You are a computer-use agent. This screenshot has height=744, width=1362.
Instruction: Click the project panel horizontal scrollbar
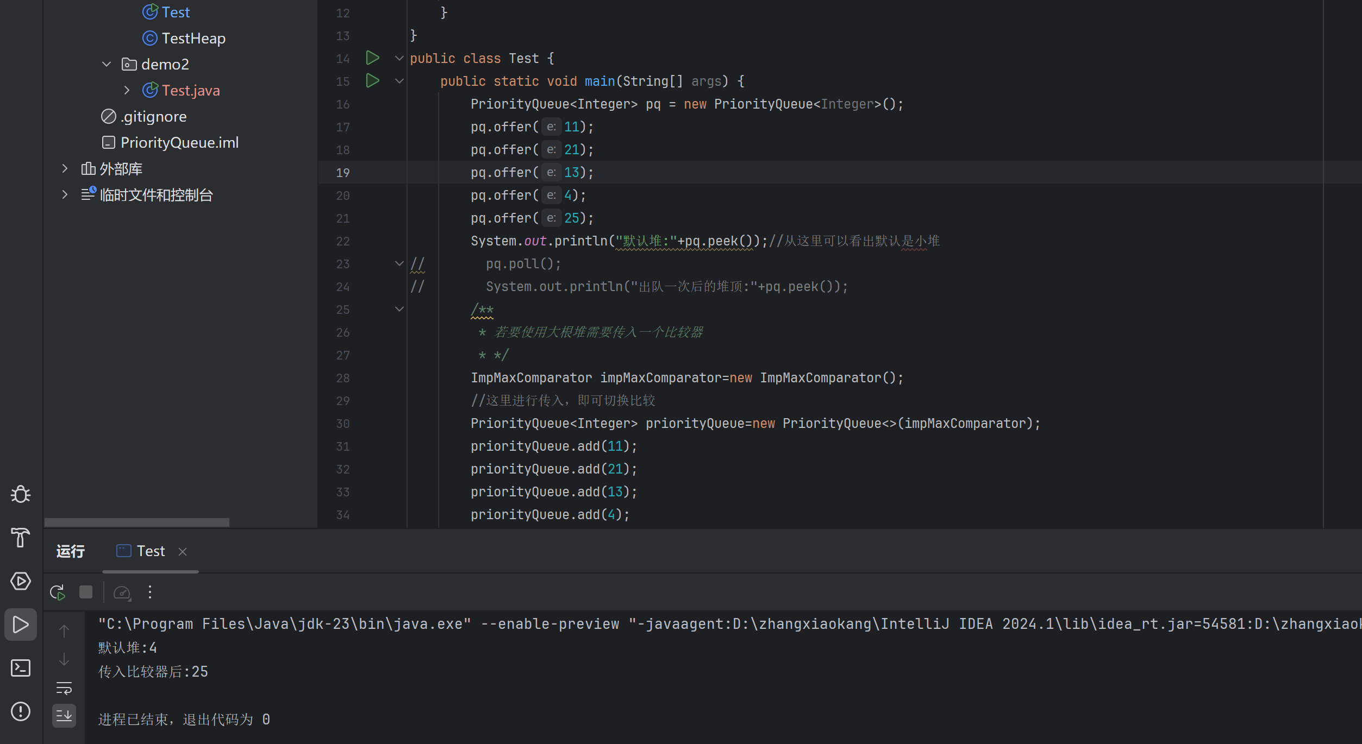pyautogui.click(x=136, y=522)
